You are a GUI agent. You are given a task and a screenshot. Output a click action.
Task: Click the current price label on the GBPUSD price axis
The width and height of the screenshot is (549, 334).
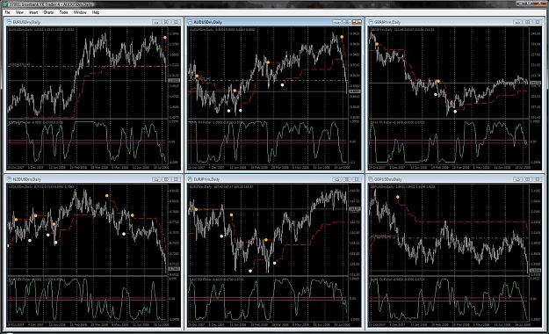pos(535,271)
